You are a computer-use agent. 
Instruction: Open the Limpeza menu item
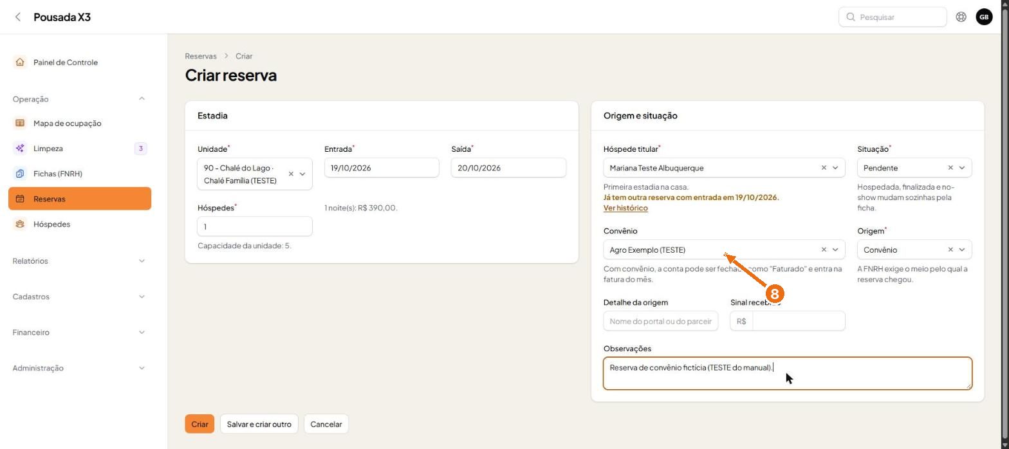[x=80, y=149]
